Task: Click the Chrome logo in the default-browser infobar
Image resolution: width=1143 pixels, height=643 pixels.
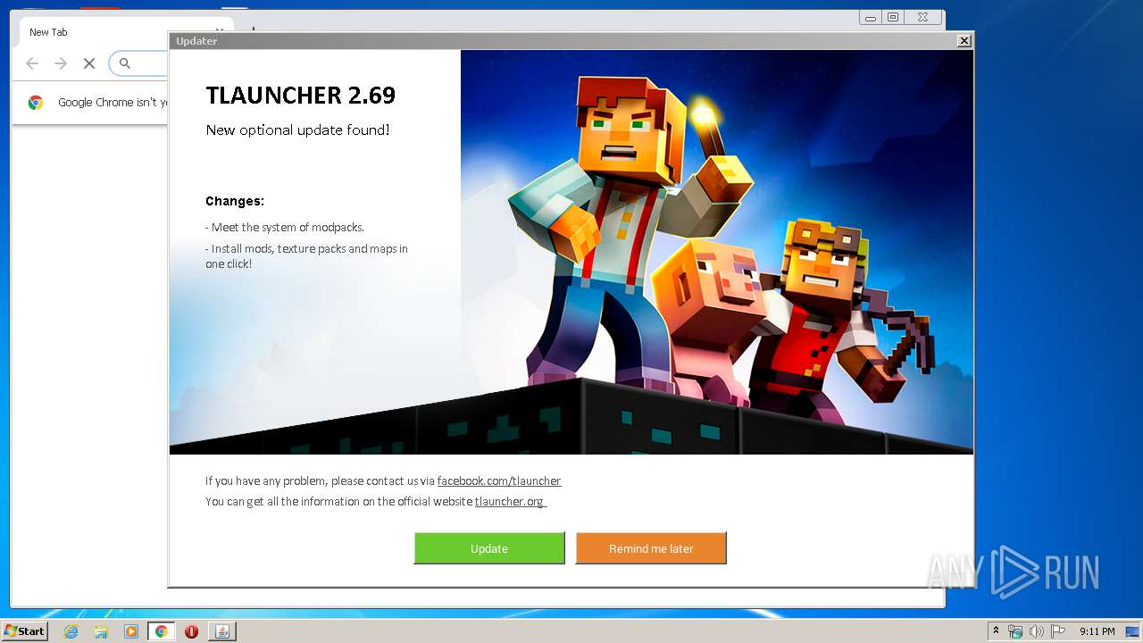Action: 36,103
